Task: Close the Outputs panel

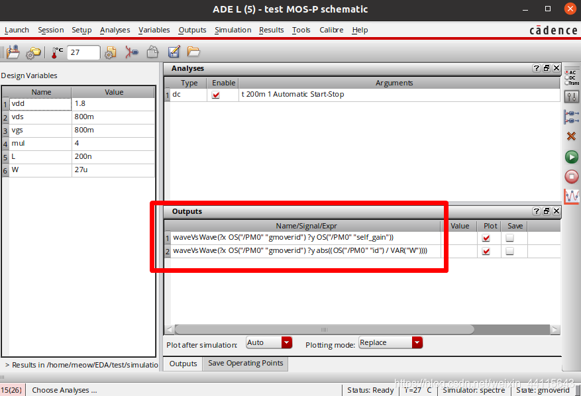Action: [x=556, y=211]
